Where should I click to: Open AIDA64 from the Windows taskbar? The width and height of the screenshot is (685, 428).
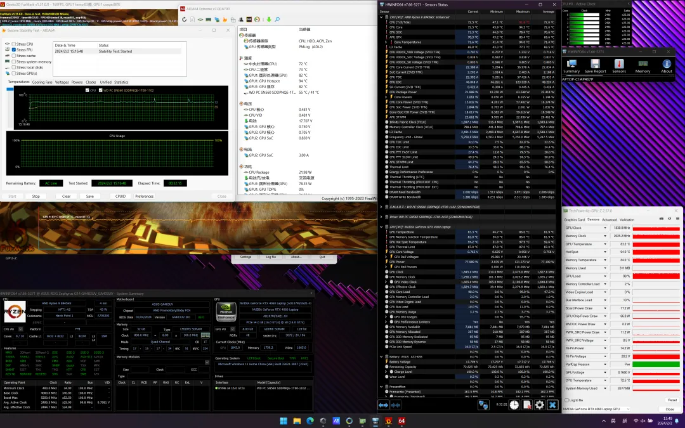[401, 421]
